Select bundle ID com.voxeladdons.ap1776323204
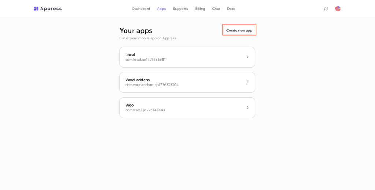 tap(152, 85)
